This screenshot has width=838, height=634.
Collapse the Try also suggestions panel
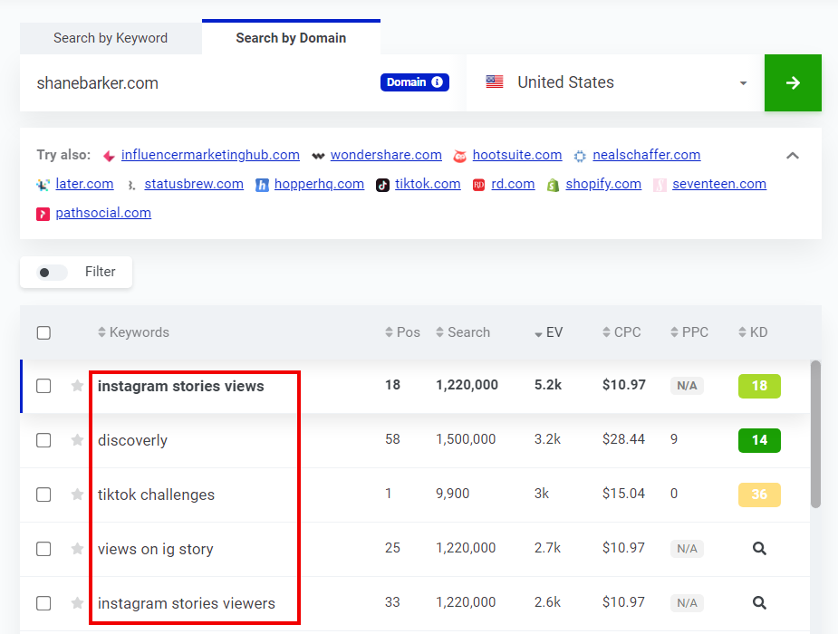tap(793, 156)
